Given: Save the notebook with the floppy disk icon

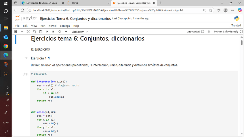Looking at the screenshot, I should (x=16, y=32).
